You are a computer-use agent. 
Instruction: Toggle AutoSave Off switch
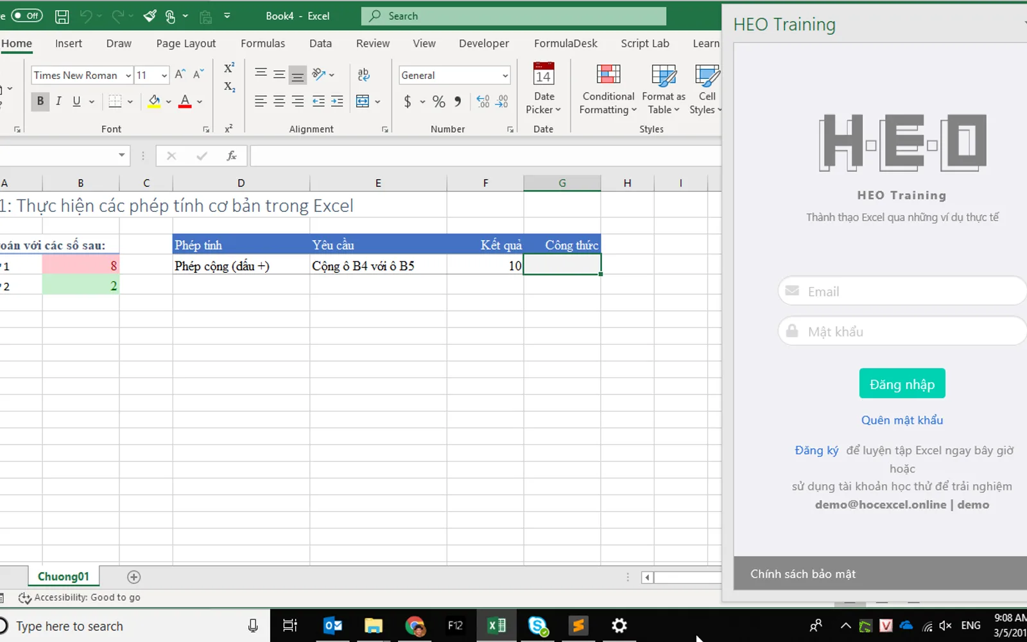(x=26, y=15)
